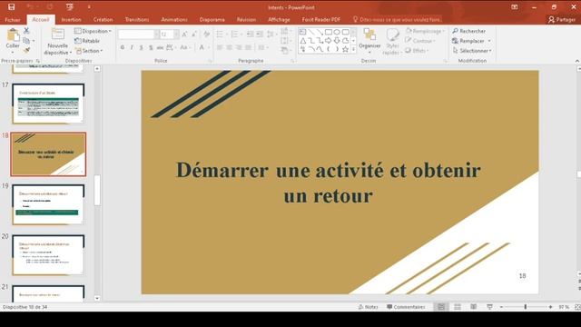
Task: Open the Disposition layout dropdown
Action: [x=93, y=31]
